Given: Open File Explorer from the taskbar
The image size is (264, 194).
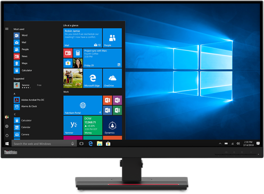Looking at the screenshot, I should tap(100, 144).
